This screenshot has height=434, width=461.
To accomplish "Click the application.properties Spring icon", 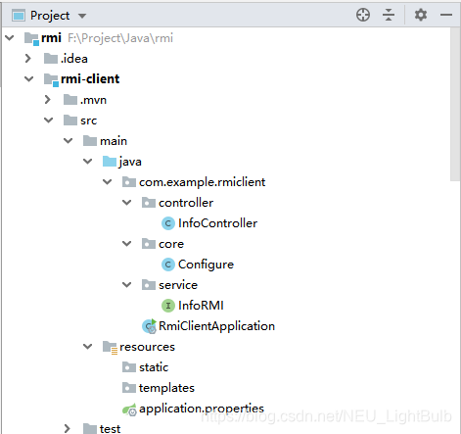I will [129, 410].
